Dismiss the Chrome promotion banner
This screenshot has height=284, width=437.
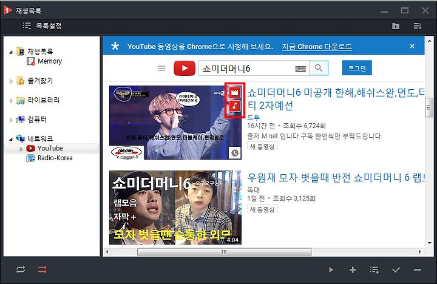pyautogui.click(x=412, y=46)
